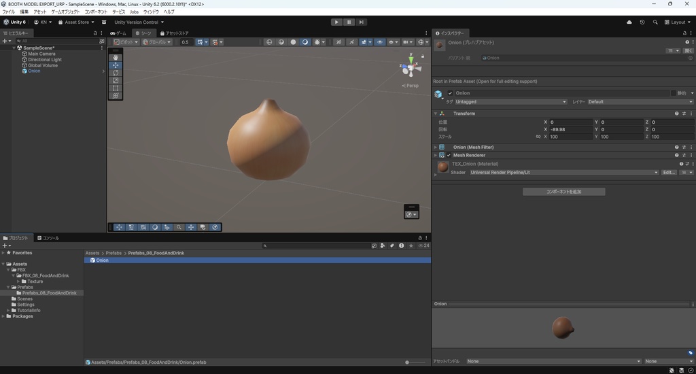Open the Pivot mode dropdown
This screenshot has width=696, height=374.
point(126,42)
